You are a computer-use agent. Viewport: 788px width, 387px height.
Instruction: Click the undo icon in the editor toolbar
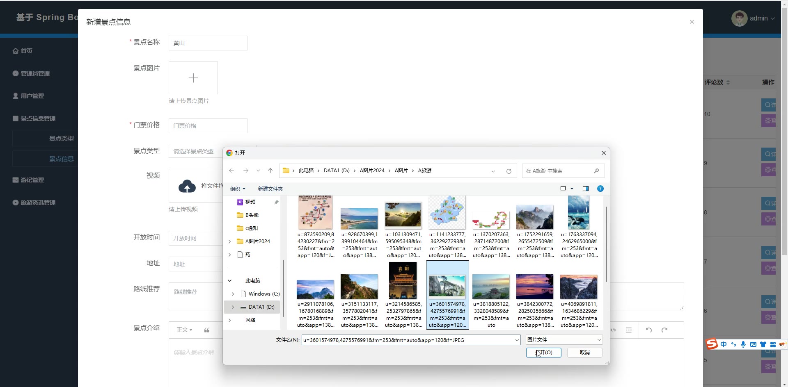tap(648, 330)
